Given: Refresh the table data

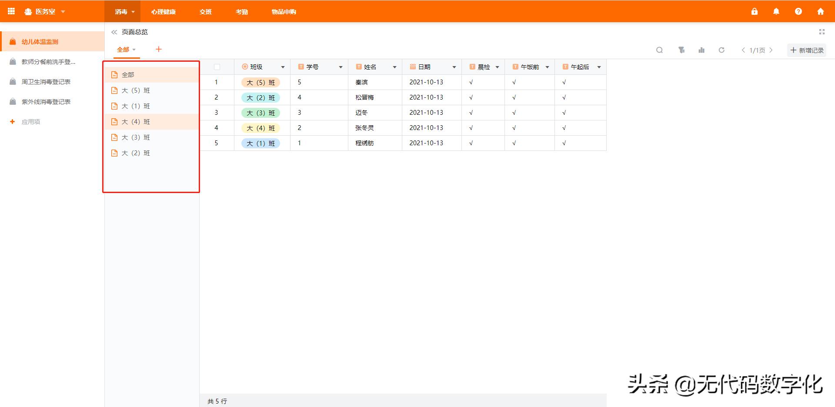Looking at the screenshot, I should pyautogui.click(x=721, y=50).
